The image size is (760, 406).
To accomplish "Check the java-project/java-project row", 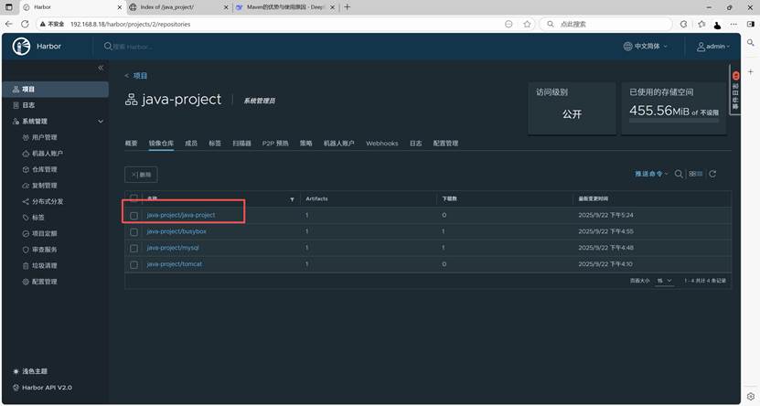I will point(134,216).
